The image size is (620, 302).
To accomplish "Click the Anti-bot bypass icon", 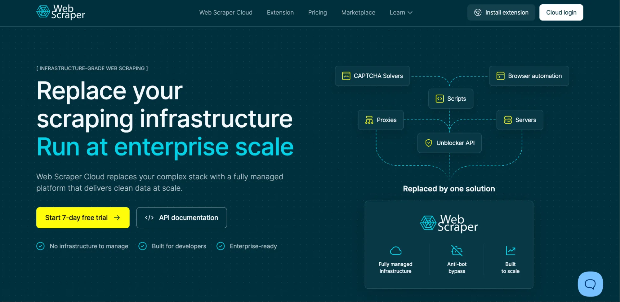I will [457, 251].
